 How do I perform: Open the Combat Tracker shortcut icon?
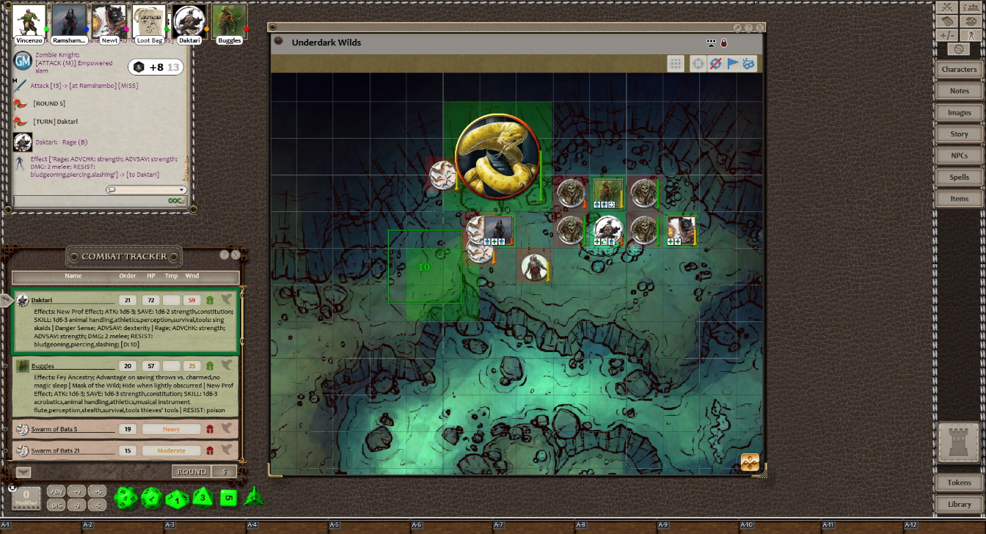click(948, 8)
